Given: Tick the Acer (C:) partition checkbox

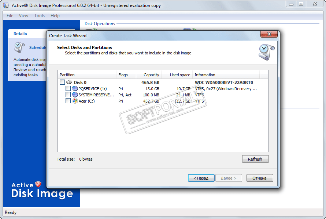Looking at the screenshot, I should [68, 101].
